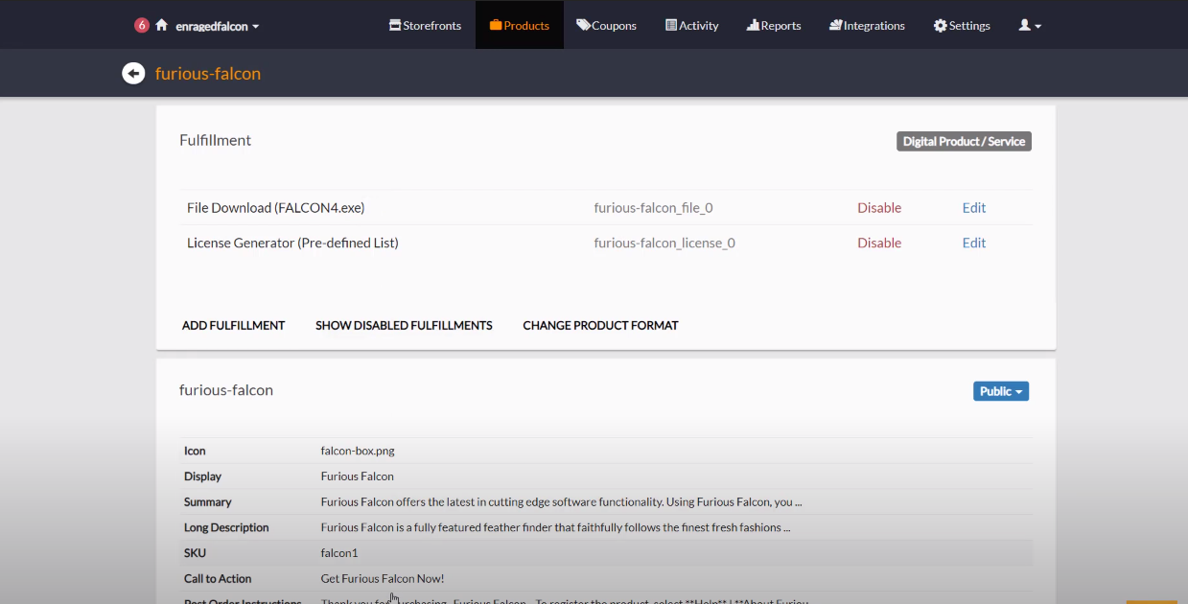
Task: Open the Coupons menu
Action: 606,25
